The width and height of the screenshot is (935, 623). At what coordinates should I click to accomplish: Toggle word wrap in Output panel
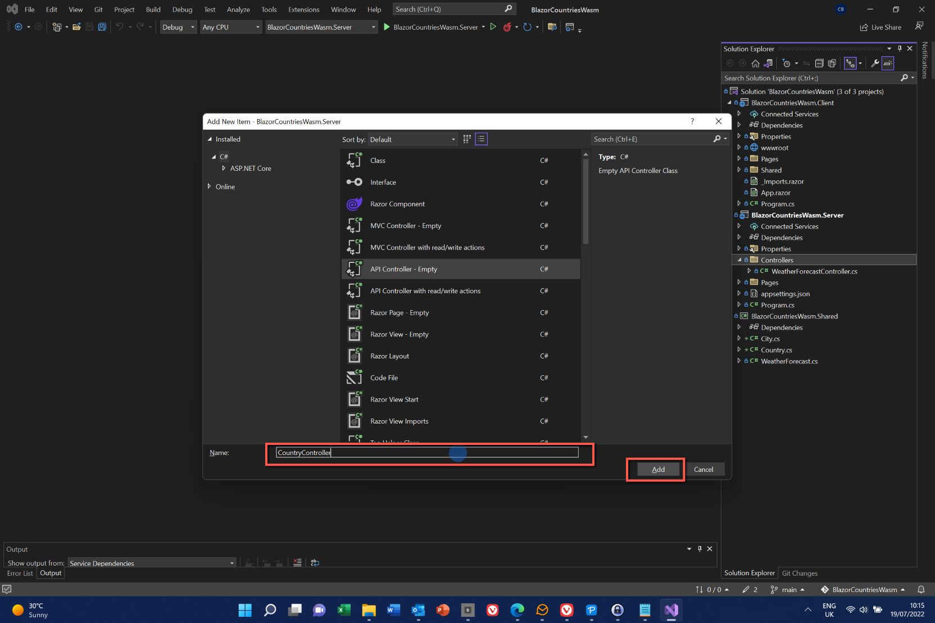[x=315, y=562]
